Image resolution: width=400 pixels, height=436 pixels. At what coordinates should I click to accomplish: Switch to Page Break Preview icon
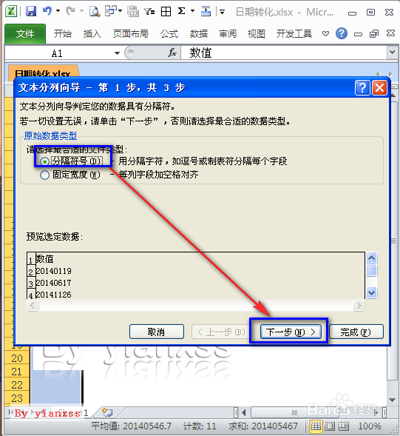[344, 426]
